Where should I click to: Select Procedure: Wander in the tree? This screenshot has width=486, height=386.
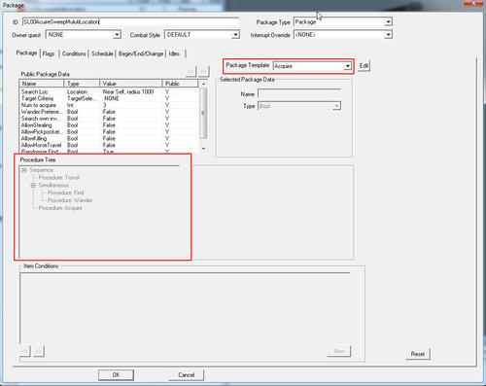click(70, 200)
